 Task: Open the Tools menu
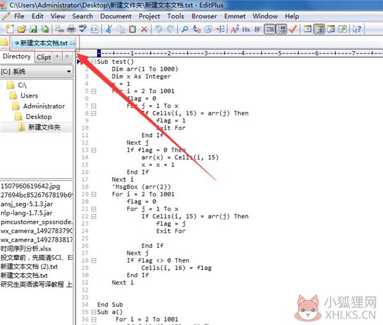point(176,16)
